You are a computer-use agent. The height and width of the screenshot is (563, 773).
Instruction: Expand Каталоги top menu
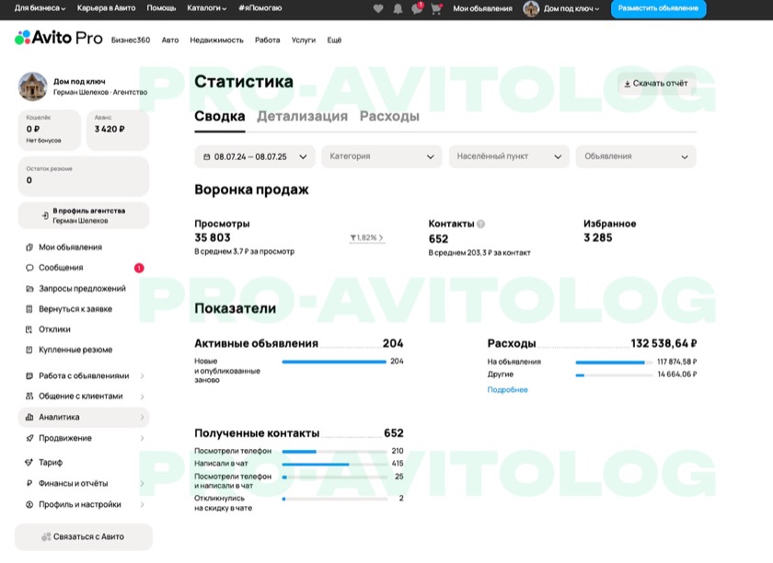206,8
